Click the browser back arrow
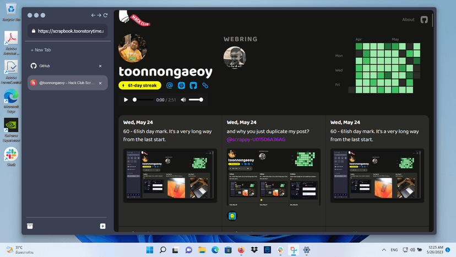 [x=93, y=15]
